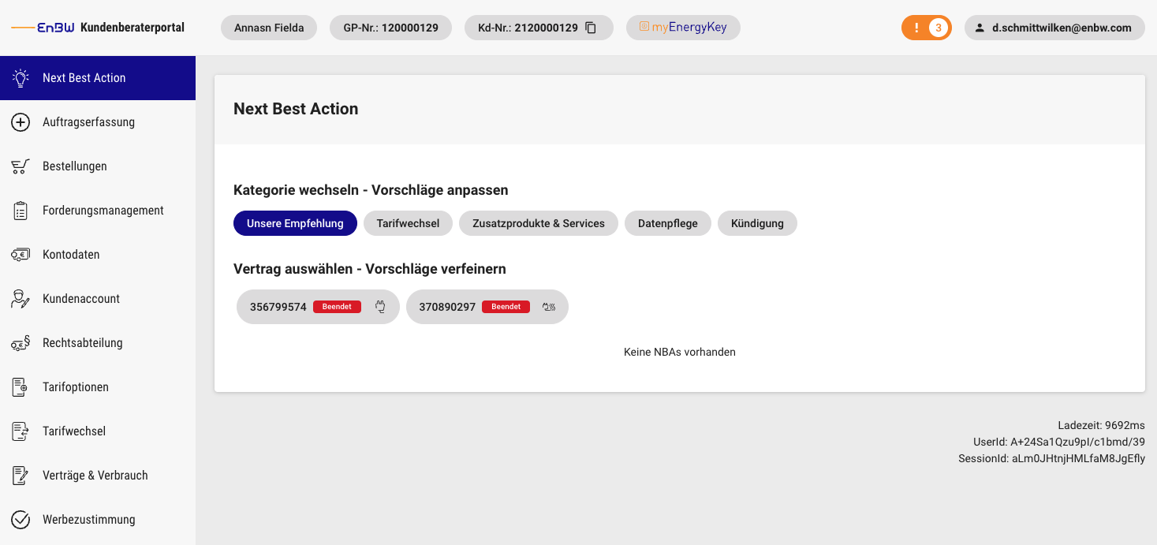Screen dimensions: 1157x545
Task: Click the Next Best Action lightbulb icon
Action: pos(21,78)
